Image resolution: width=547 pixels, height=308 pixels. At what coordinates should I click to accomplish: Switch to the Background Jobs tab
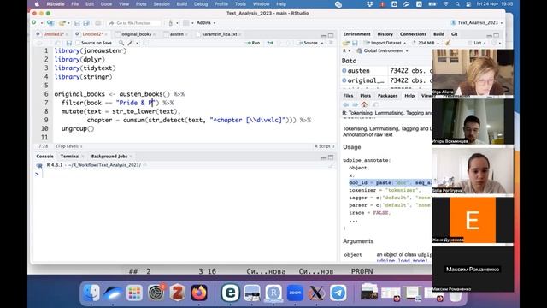point(109,156)
